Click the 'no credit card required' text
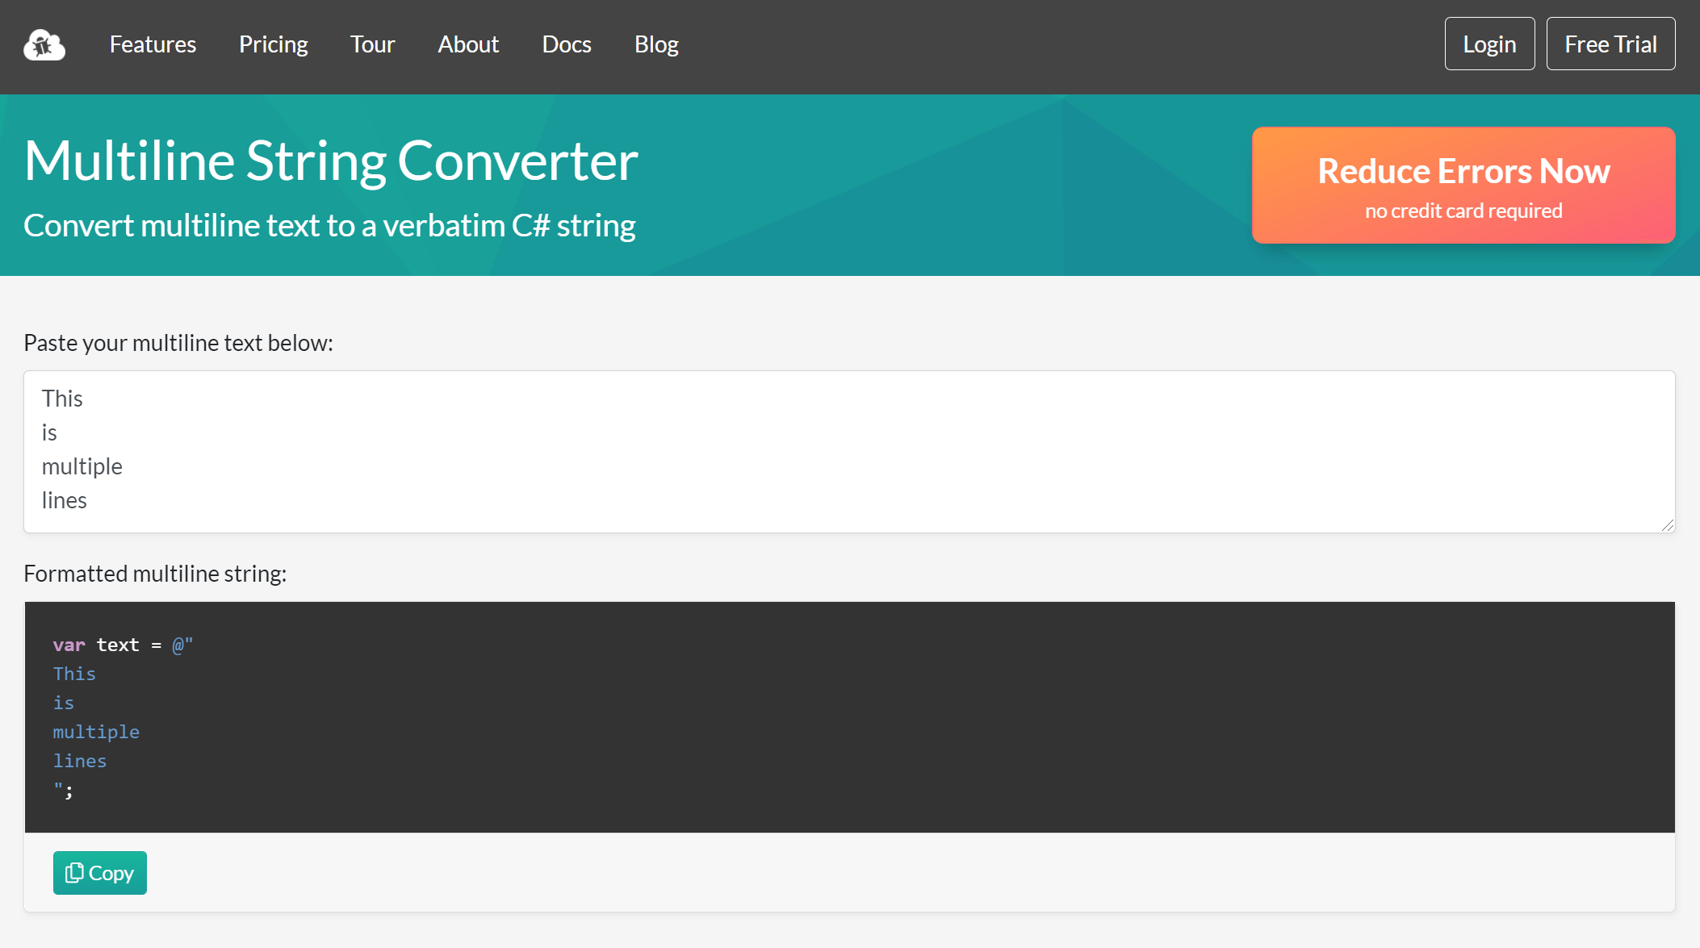 (1463, 211)
